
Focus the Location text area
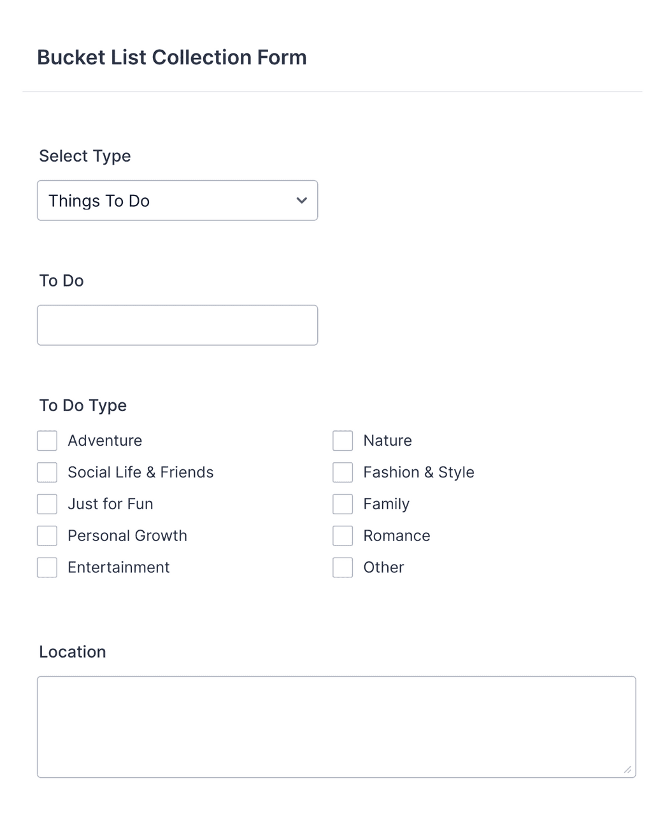coord(336,726)
